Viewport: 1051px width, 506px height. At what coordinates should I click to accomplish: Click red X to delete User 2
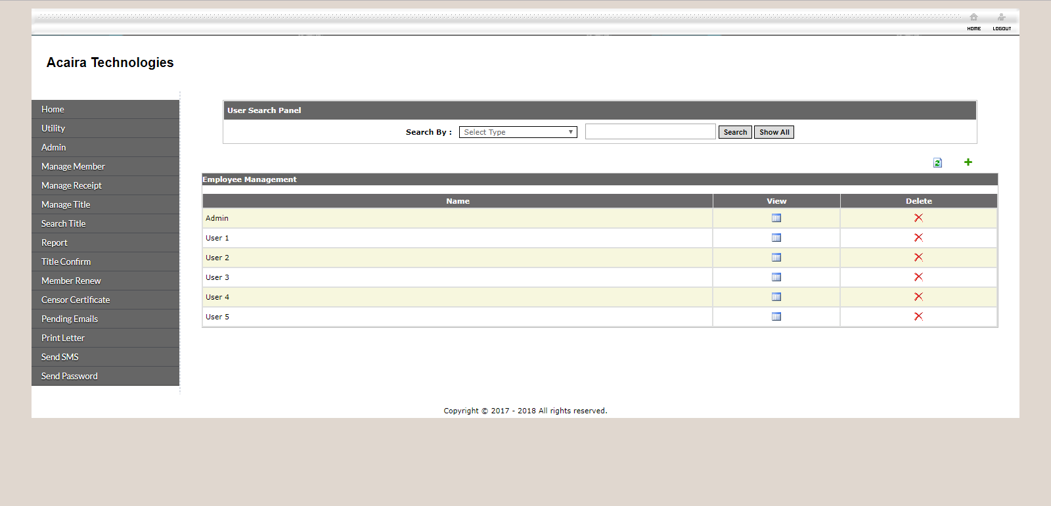click(x=918, y=258)
